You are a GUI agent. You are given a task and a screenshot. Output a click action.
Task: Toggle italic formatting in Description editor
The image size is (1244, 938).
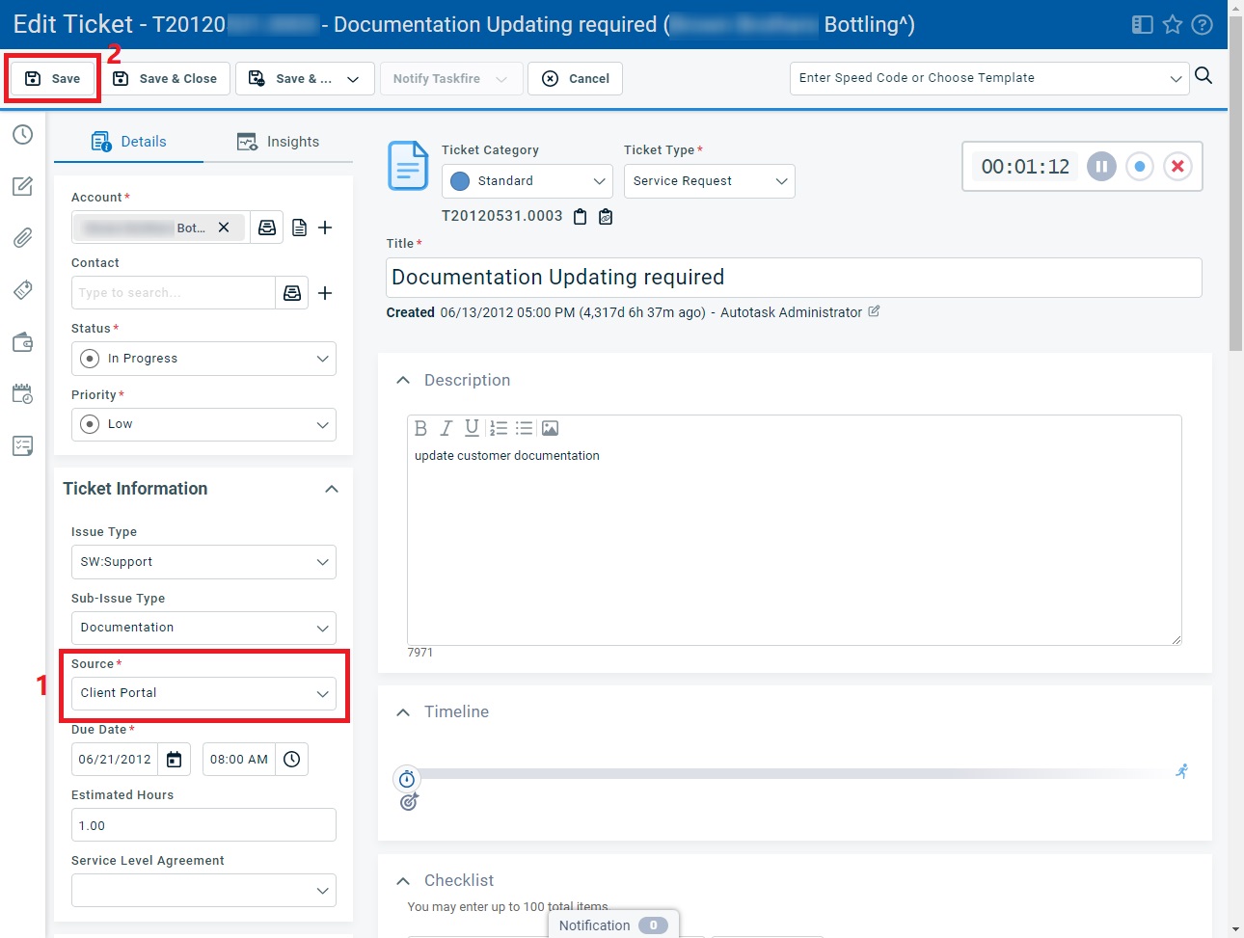(446, 428)
